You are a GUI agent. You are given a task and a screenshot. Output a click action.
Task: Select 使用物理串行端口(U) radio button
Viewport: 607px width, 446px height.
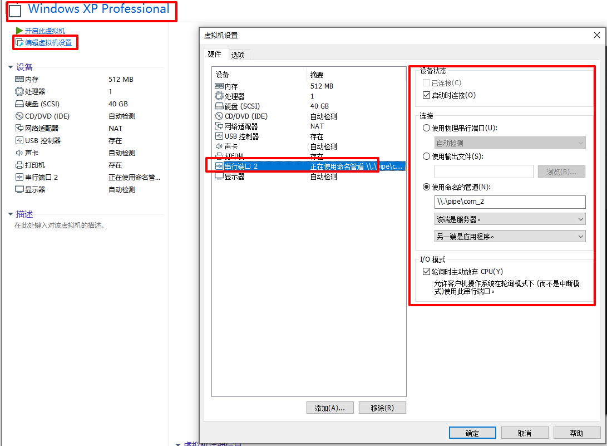pos(426,128)
